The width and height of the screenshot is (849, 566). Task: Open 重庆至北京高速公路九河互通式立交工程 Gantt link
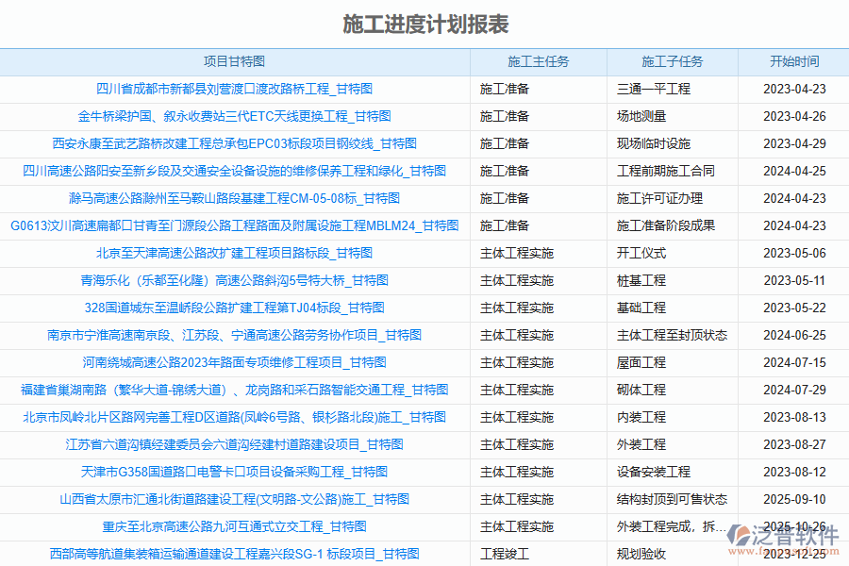236,527
